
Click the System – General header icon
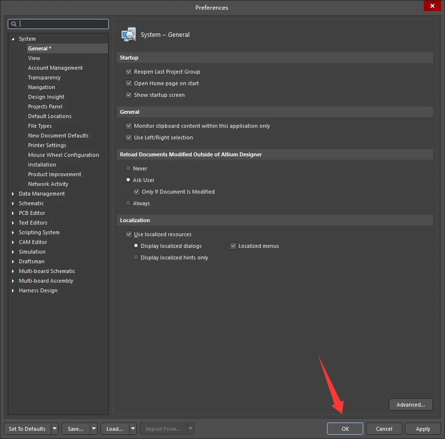(129, 35)
